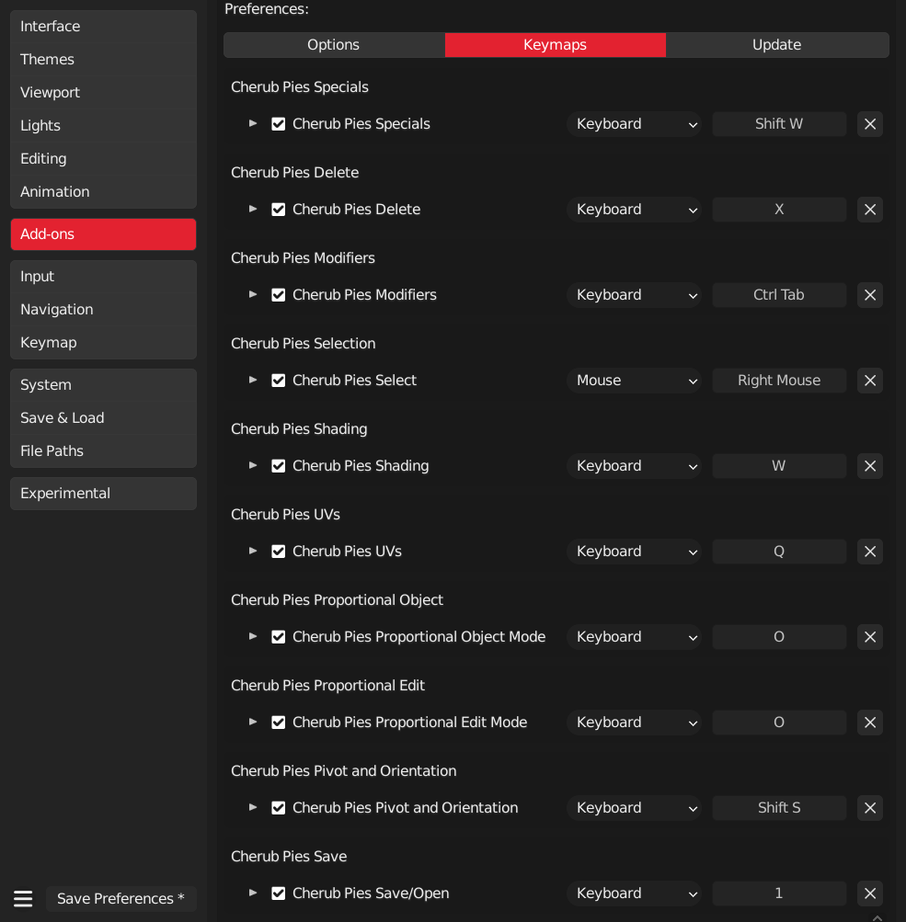Change the Ctrl Tab shortcut for Modifiers
Screen dimensions: 906x922
point(779,295)
